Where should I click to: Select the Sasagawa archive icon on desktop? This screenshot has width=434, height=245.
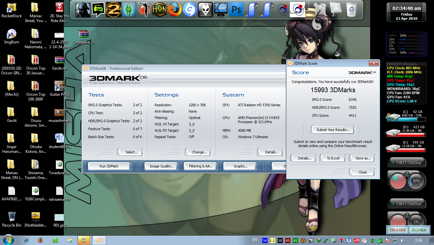[x=84, y=36]
